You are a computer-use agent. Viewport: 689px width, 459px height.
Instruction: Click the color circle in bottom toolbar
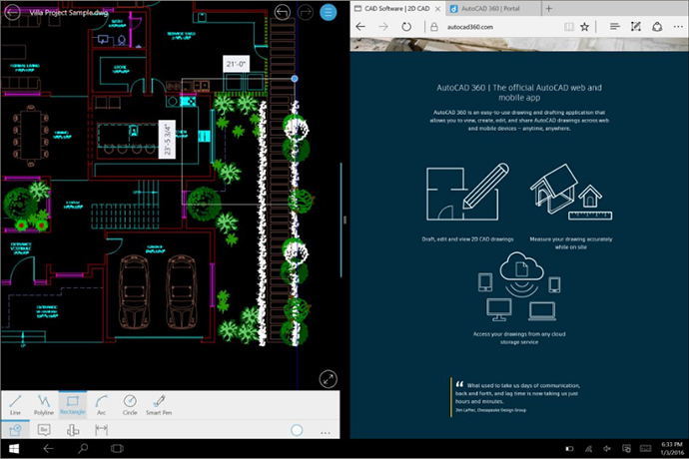click(297, 429)
